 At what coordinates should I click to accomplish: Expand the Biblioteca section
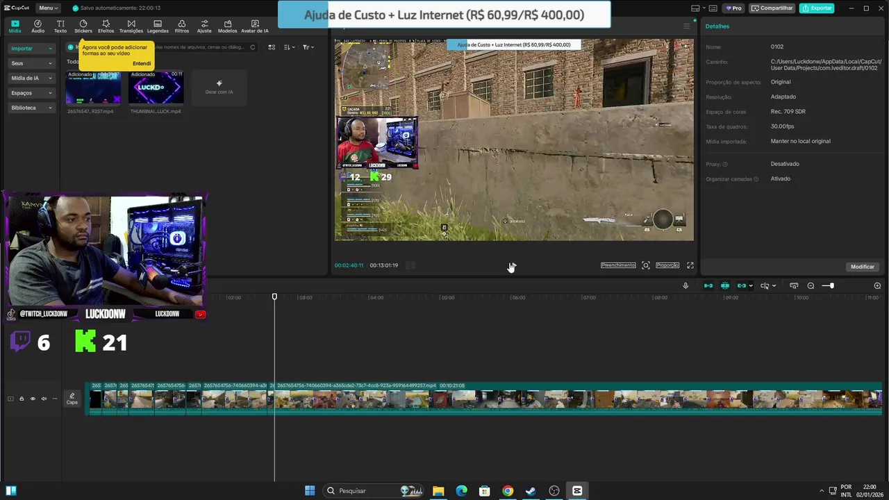pos(31,108)
